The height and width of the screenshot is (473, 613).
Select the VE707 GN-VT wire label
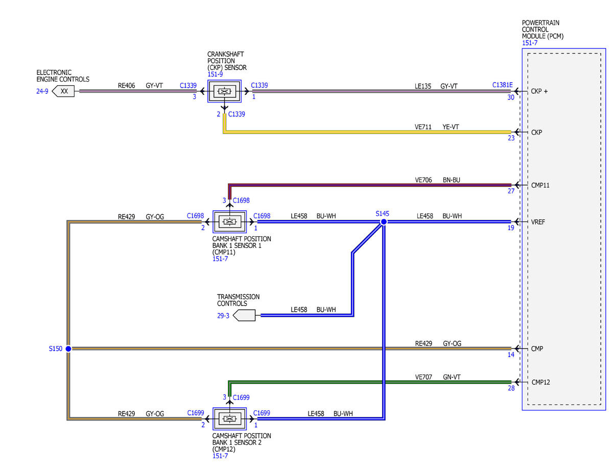tap(438, 377)
